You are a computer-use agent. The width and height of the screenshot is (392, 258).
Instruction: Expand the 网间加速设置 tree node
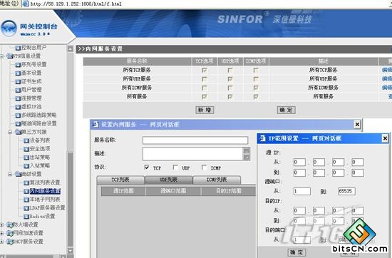pyautogui.click(x=1, y=234)
